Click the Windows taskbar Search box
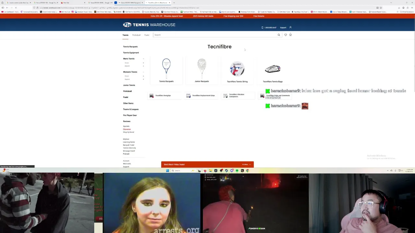 [x=184, y=171]
